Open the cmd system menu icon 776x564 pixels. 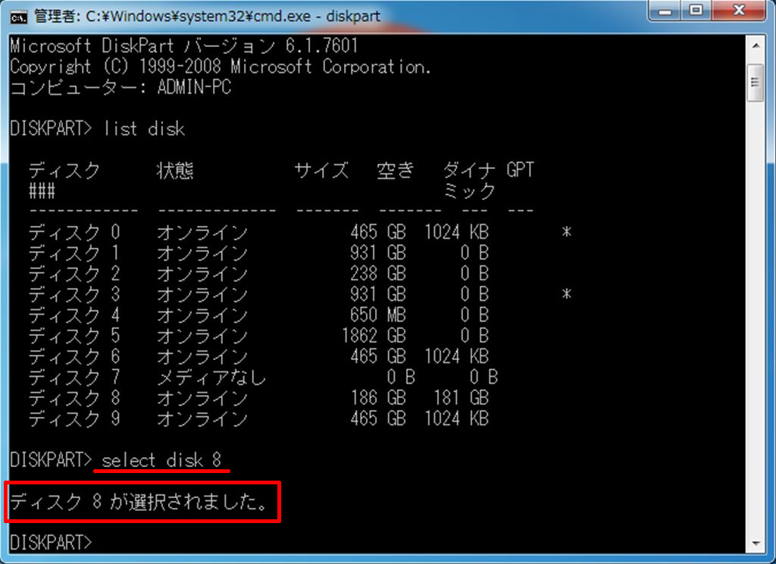[19, 17]
